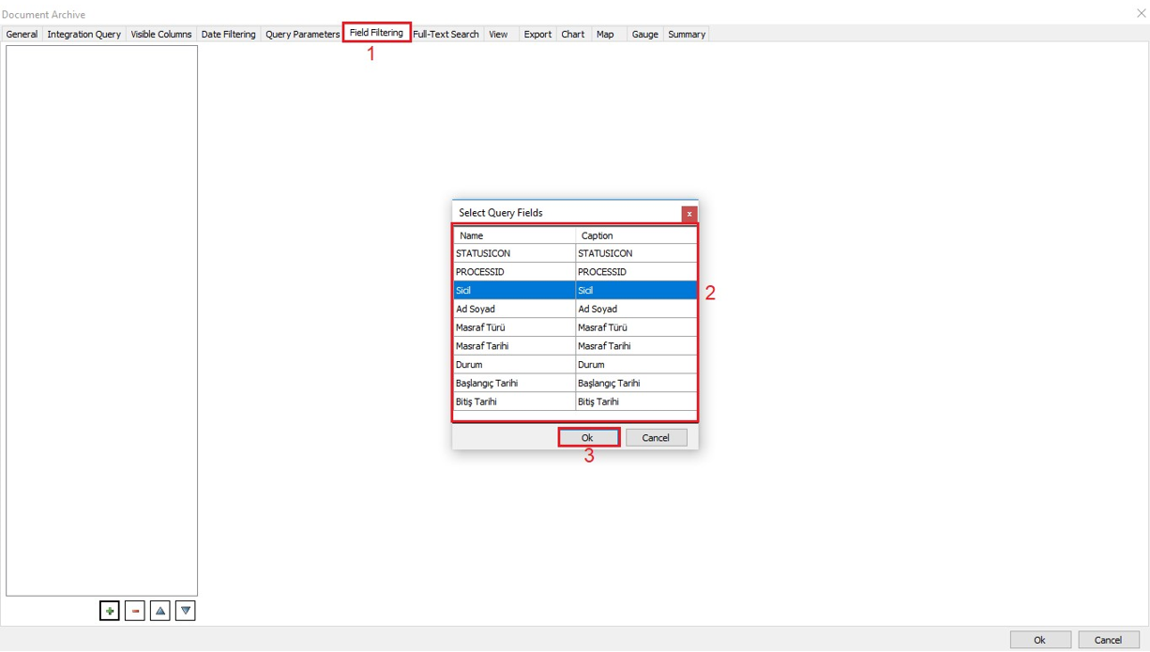Pick the Bitiş Tarihi field row
Screen dimensions: 1150x652
[x=514, y=402]
